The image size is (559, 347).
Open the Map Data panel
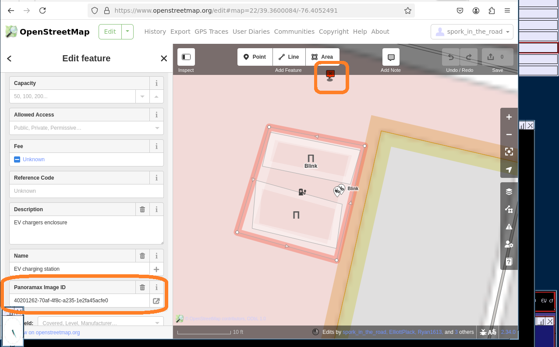click(x=509, y=209)
